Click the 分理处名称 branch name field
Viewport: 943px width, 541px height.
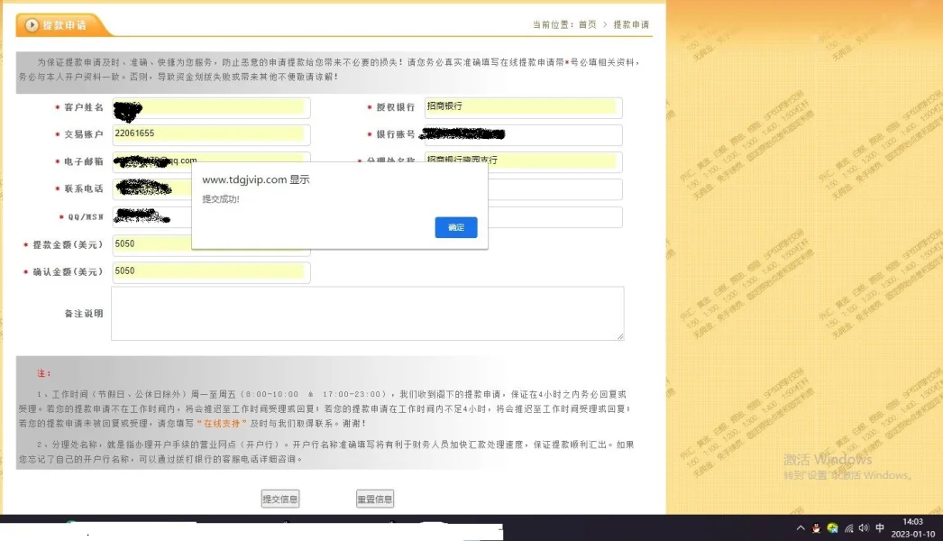click(x=523, y=162)
